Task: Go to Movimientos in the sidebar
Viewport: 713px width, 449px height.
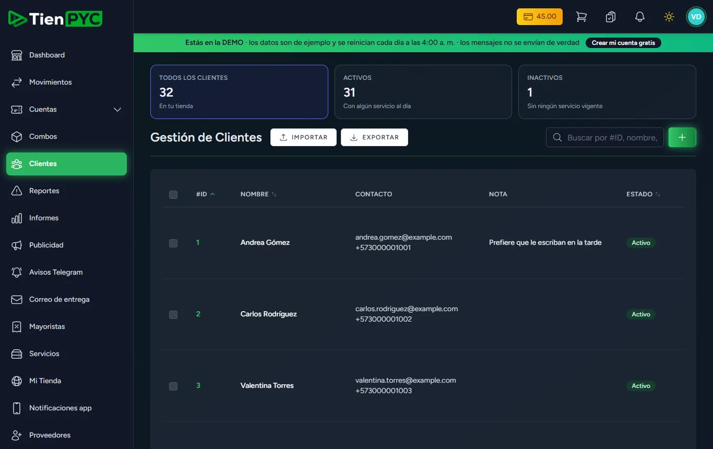Action: [x=66, y=82]
